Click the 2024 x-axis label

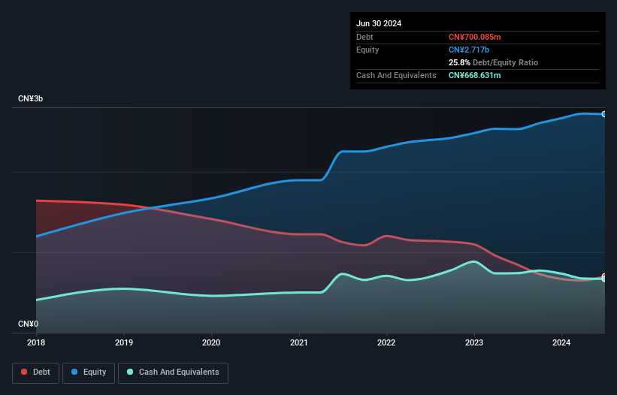click(x=561, y=342)
